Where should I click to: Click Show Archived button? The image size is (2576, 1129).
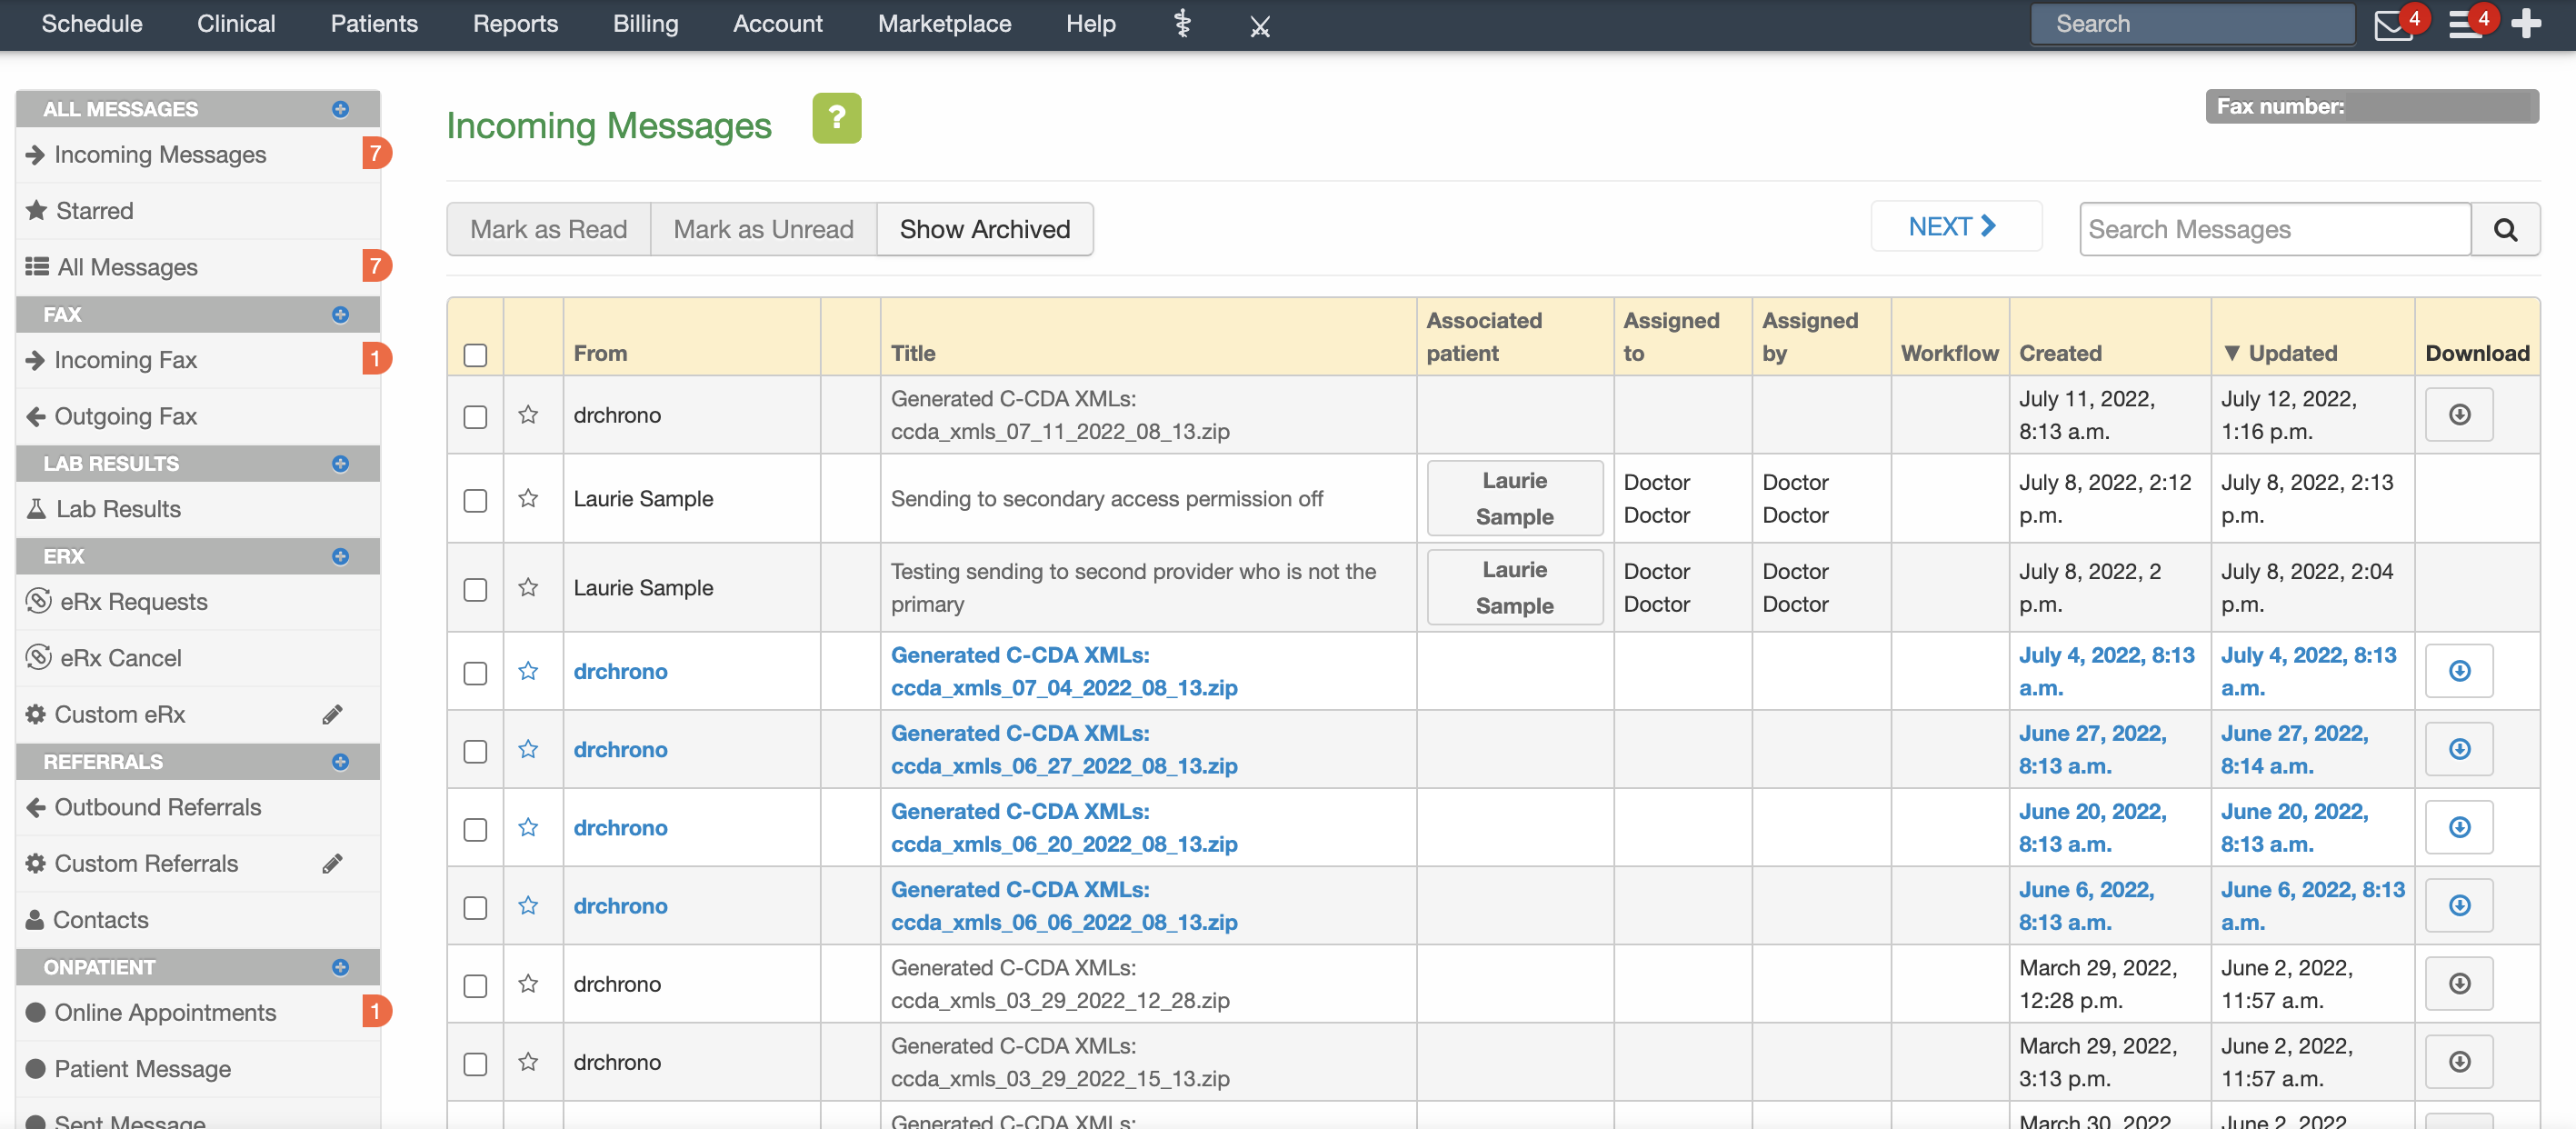click(984, 228)
